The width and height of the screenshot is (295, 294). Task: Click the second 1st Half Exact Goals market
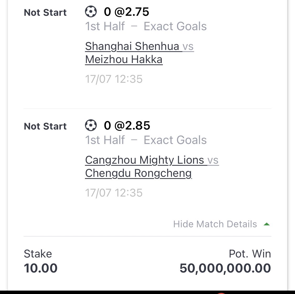[x=146, y=140]
